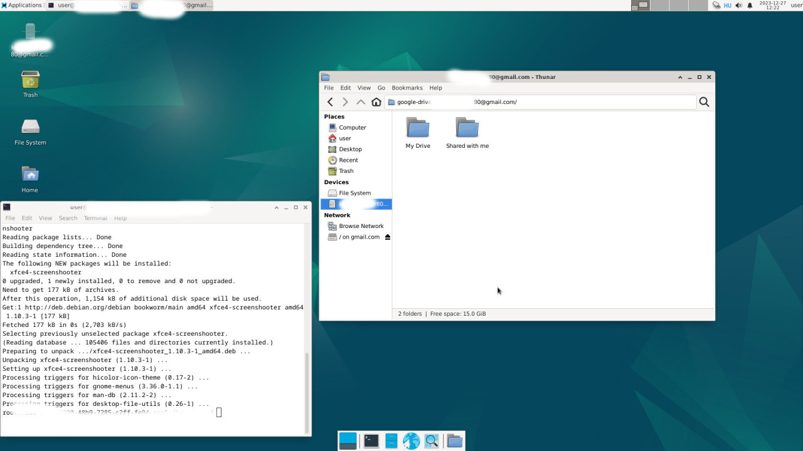Image resolution: width=803 pixels, height=451 pixels.
Task: Open Terminal window Help menu
Action: tap(120, 218)
